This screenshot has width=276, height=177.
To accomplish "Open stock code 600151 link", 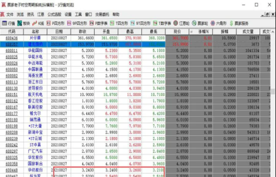I will coord(11,95).
